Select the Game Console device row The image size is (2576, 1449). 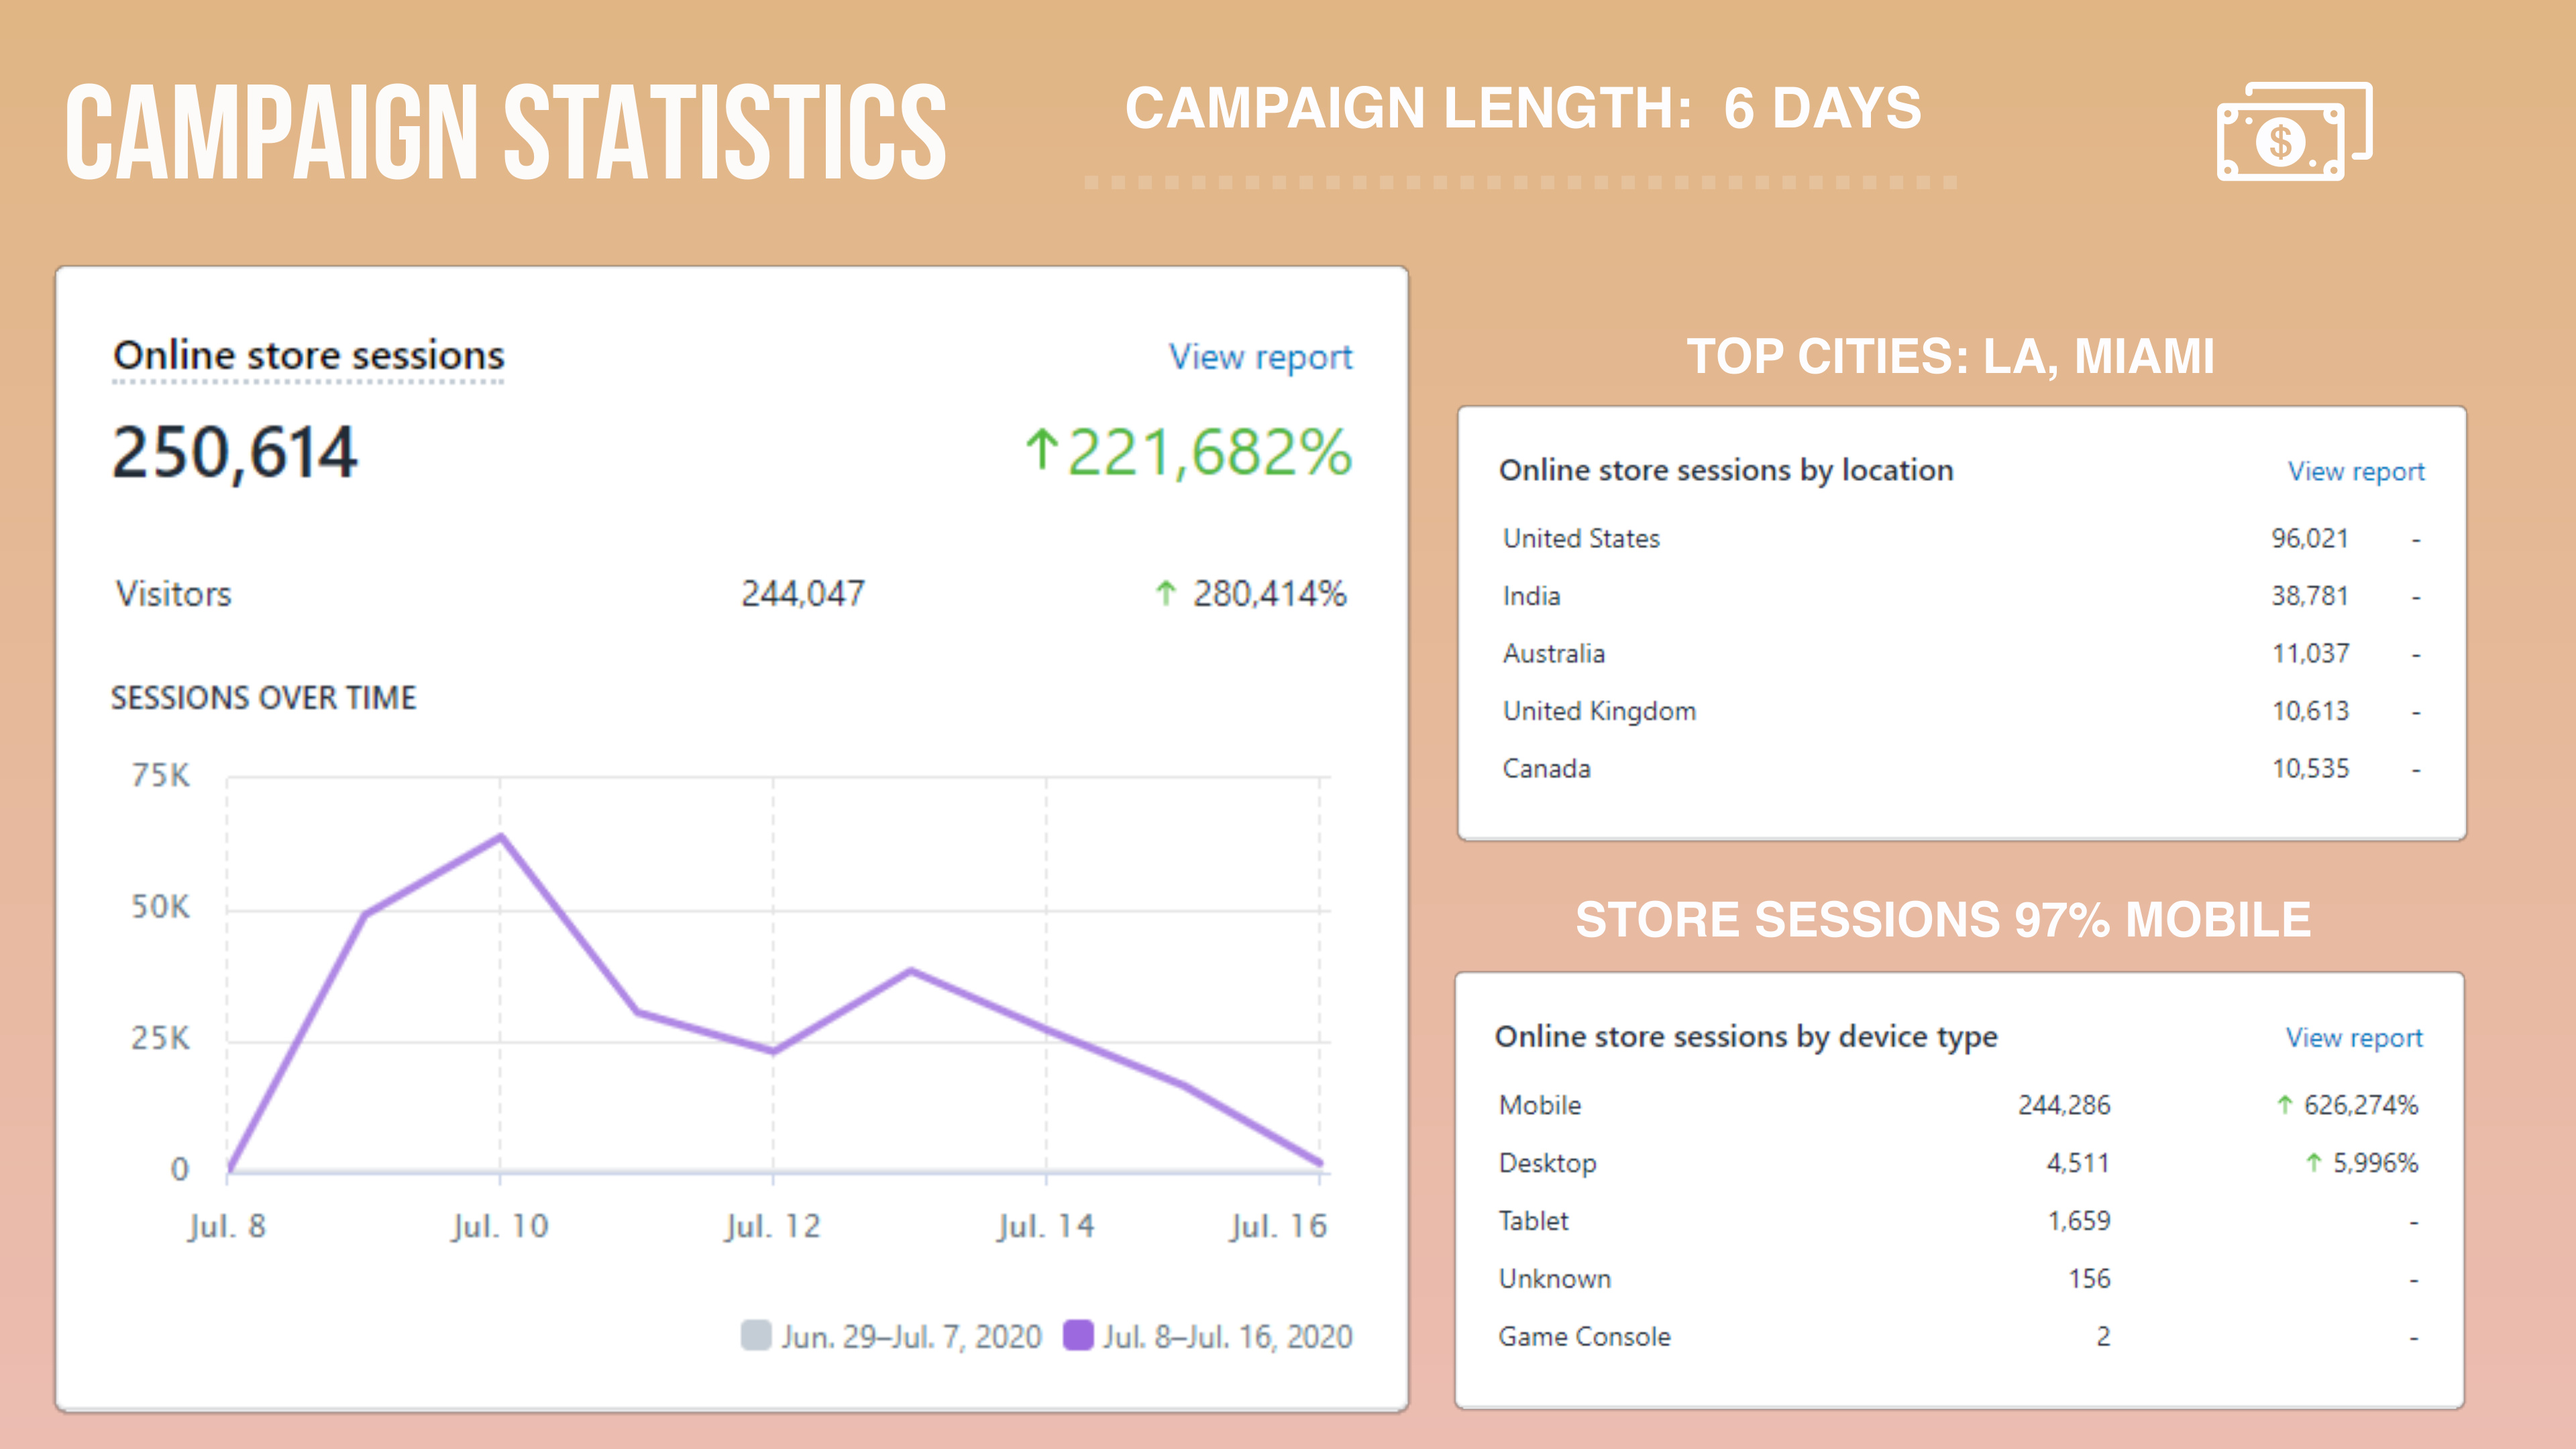(x=1958, y=1337)
